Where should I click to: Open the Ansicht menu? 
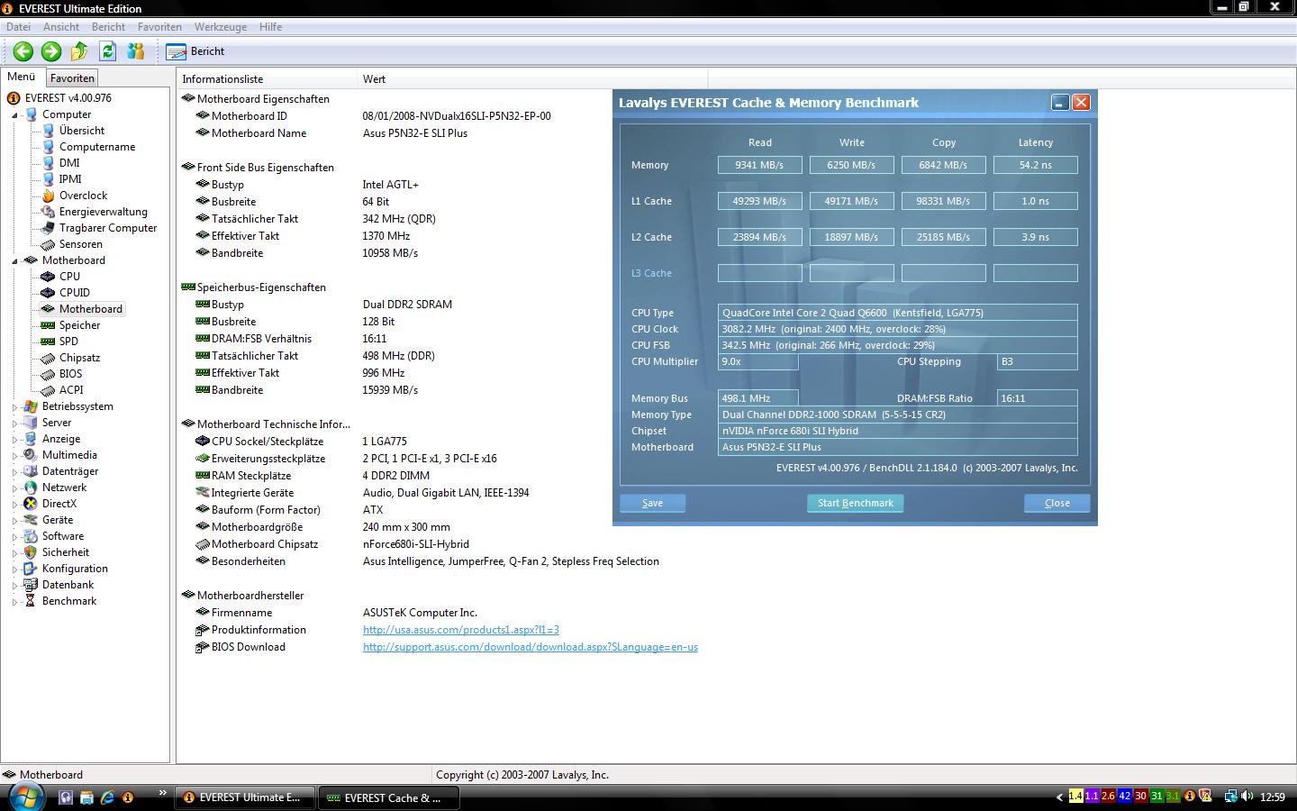point(61,27)
